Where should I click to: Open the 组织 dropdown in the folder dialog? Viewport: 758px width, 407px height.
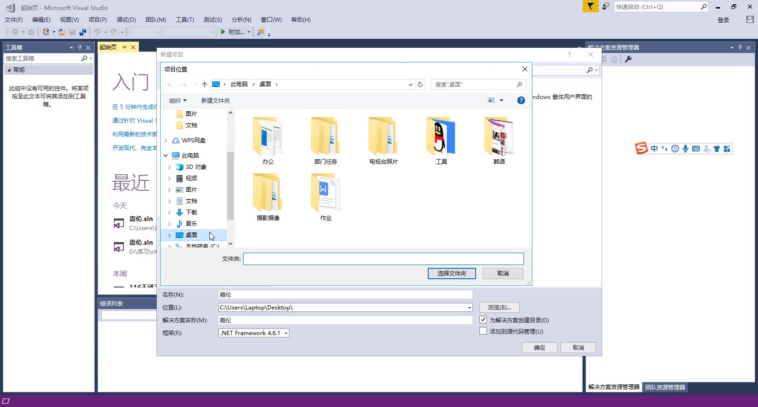click(x=178, y=100)
